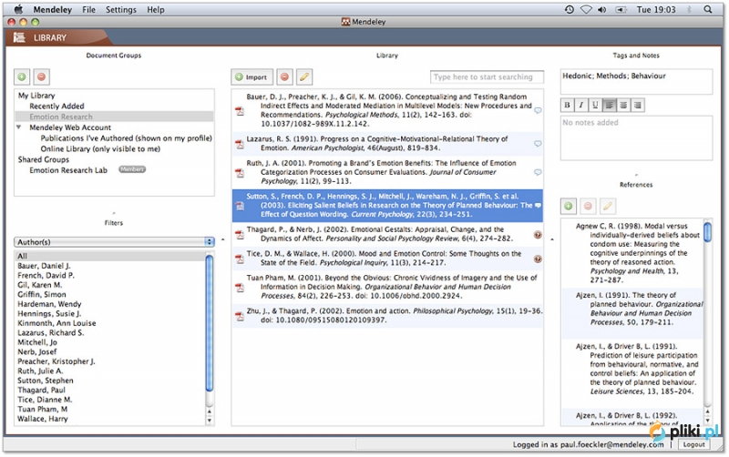The height and width of the screenshot is (457, 729).
Task: Open the File menu
Action: [x=88, y=10]
